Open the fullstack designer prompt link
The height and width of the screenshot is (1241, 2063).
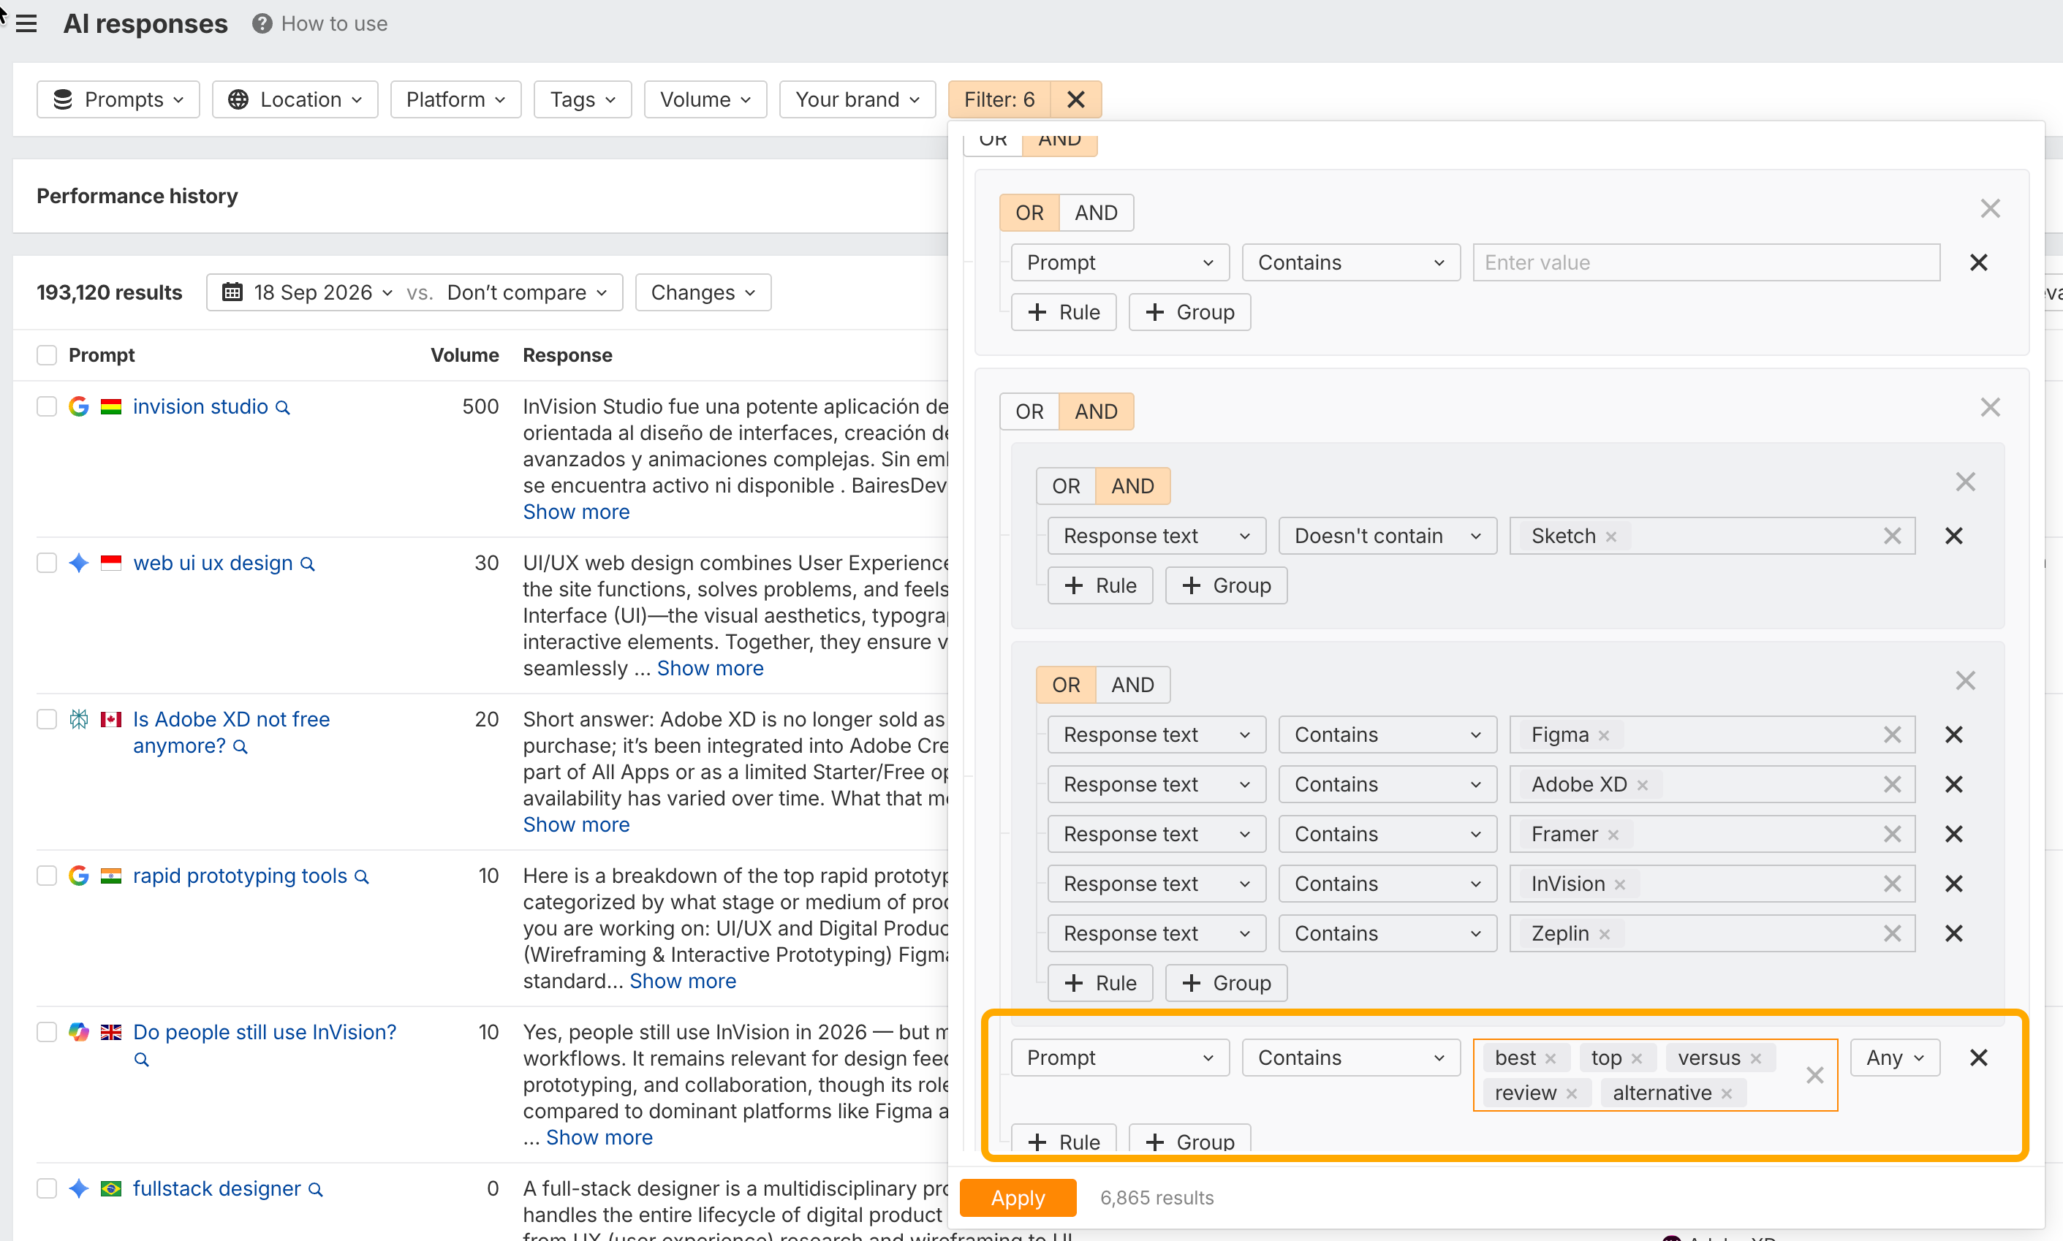coord(216,1188)
